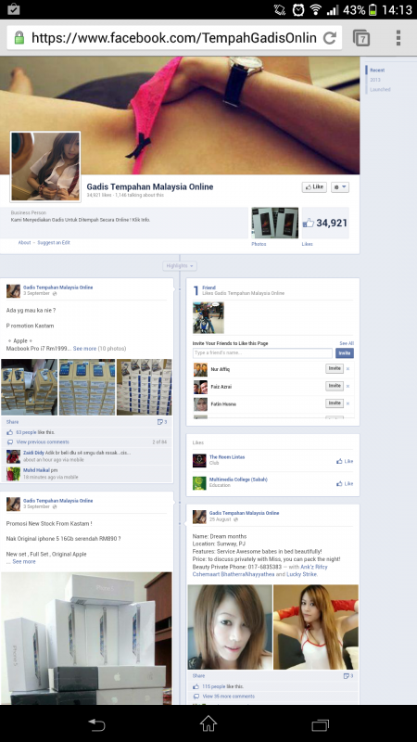Viewport: 417px width, 742px height.
Task: Focus the Type a friend's name field
Action: point(262,353)
